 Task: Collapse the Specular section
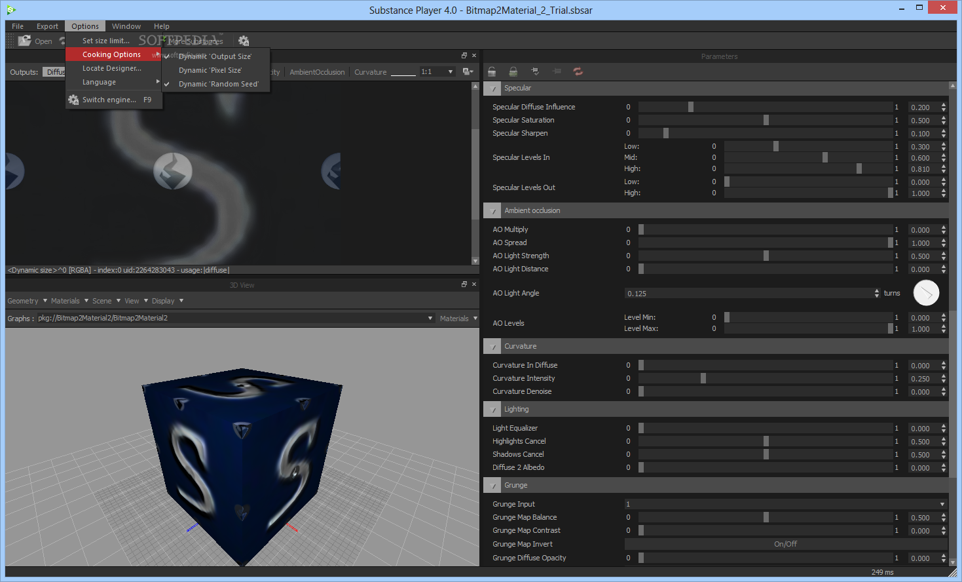pos(494,88)
